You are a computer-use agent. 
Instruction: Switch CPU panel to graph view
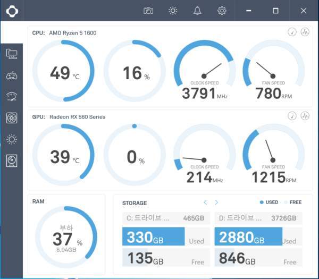[305, 32]
